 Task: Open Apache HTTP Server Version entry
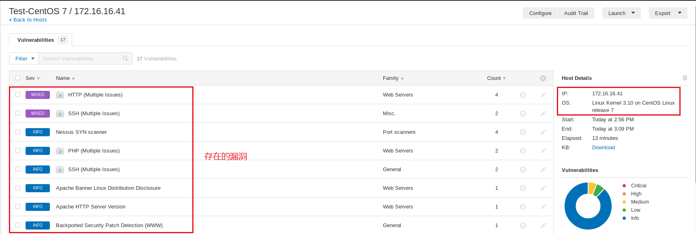(91, 207)
